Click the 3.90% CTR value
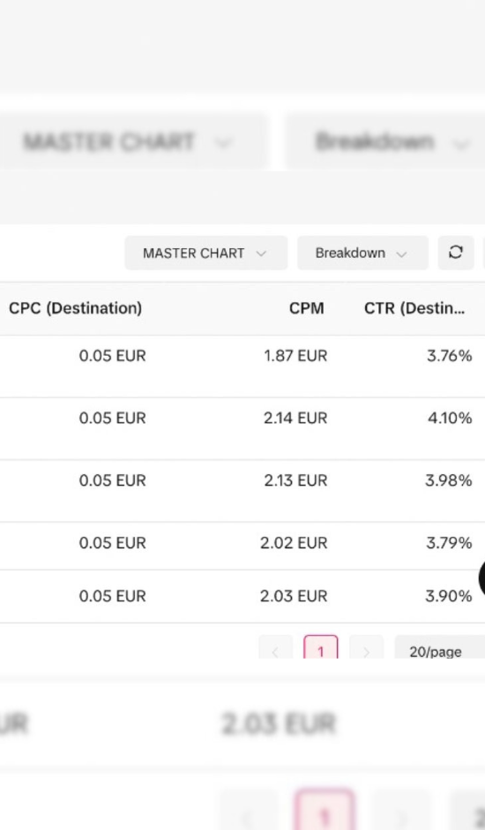485x830 pixels. (449, 596)
